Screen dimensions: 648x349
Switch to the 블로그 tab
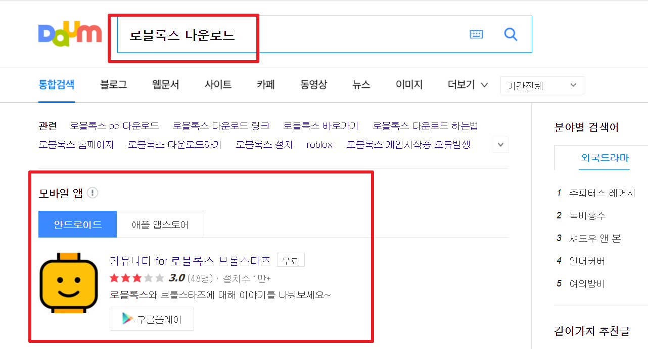(114, 85)
